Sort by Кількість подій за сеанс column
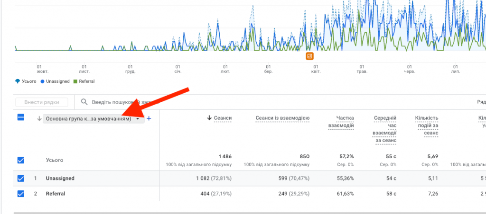Image resolution: width=486 pixels, height=214 pixels. (x=426, y=125)
